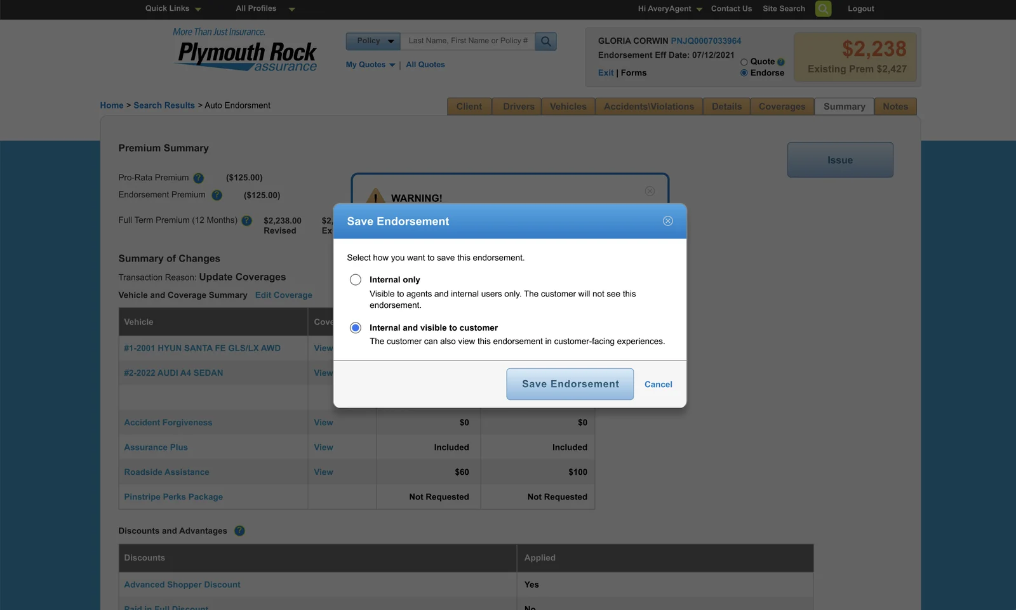This screenshot has width=1016, height=610.
Task: Select Internal and visible to customer
Action: pyautogui.click(x=356, y=328)
